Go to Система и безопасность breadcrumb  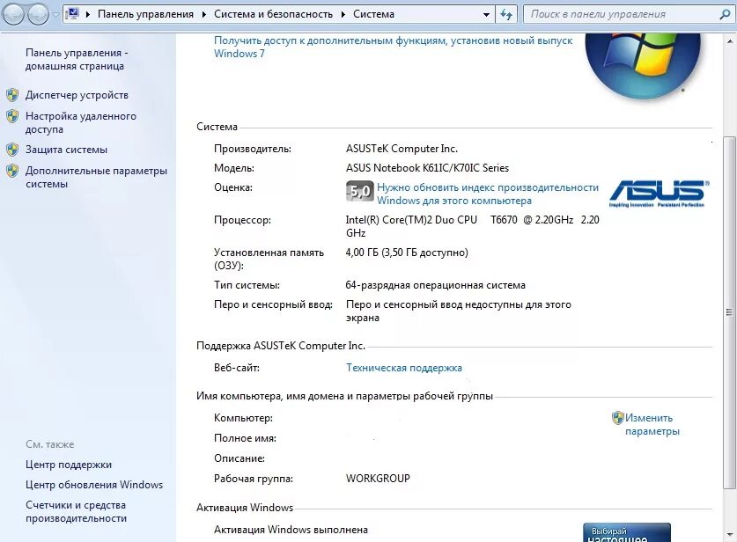click(273, 14)
